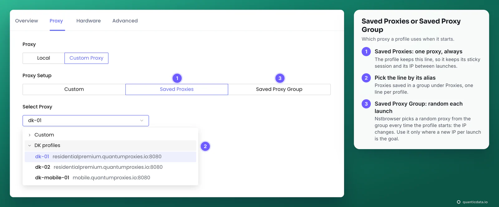Choose the dk-01 residentialpremium proxy entry
Viewport: 499px width, 207px height.
pos(110,157)
